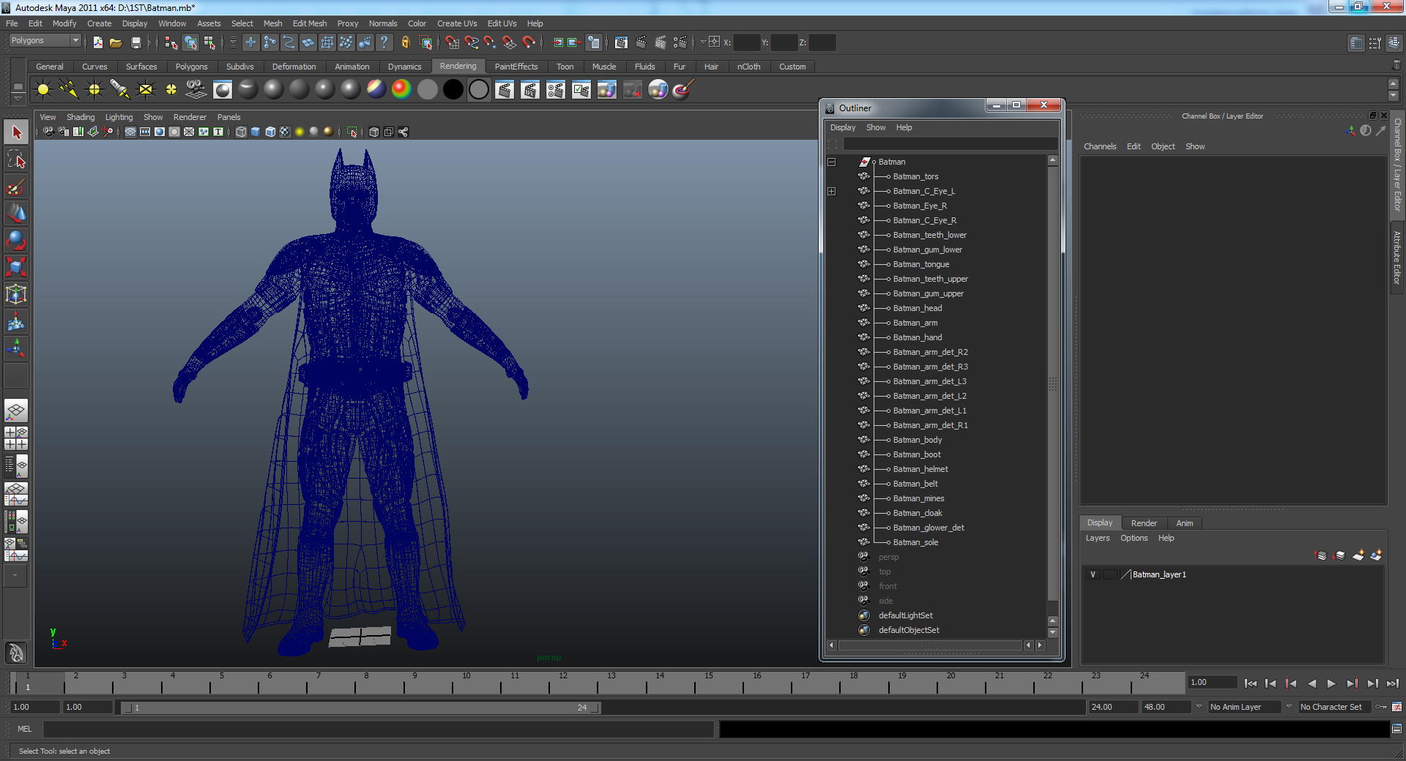The height and width of the screenshot is (761, 1406).
Task: Click the save scene disk icon
Action: click(x=135, y=42)
